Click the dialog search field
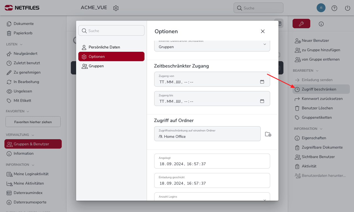The height and width of the screenshot is (212, 354). point(111,31)
